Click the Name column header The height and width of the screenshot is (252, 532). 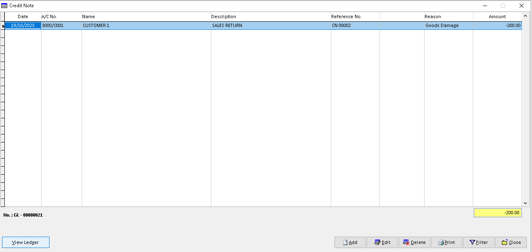tap(146, 17)
